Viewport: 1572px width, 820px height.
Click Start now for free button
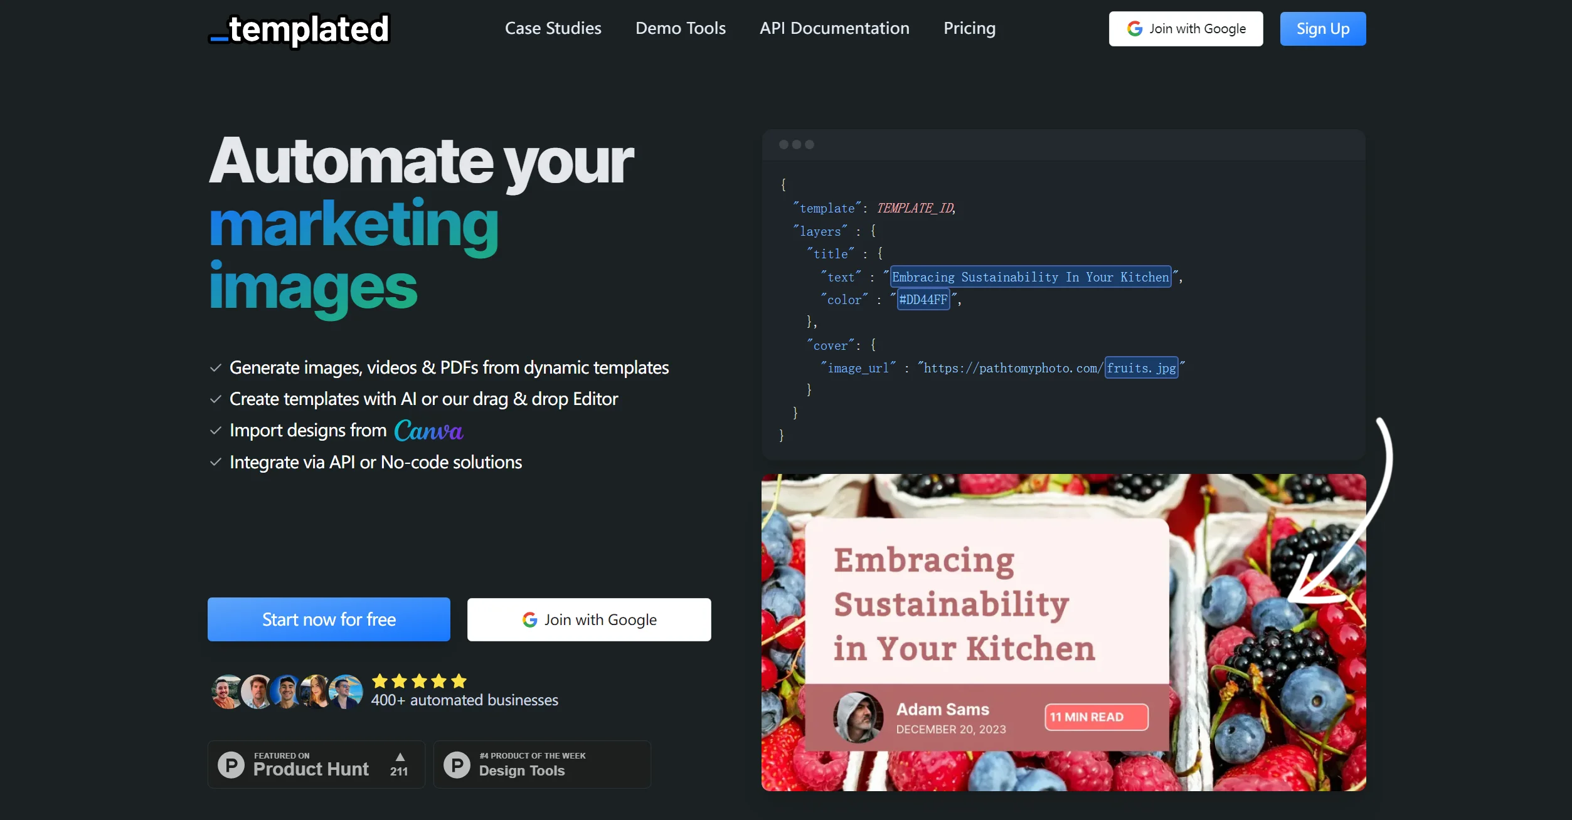[329, 619]
